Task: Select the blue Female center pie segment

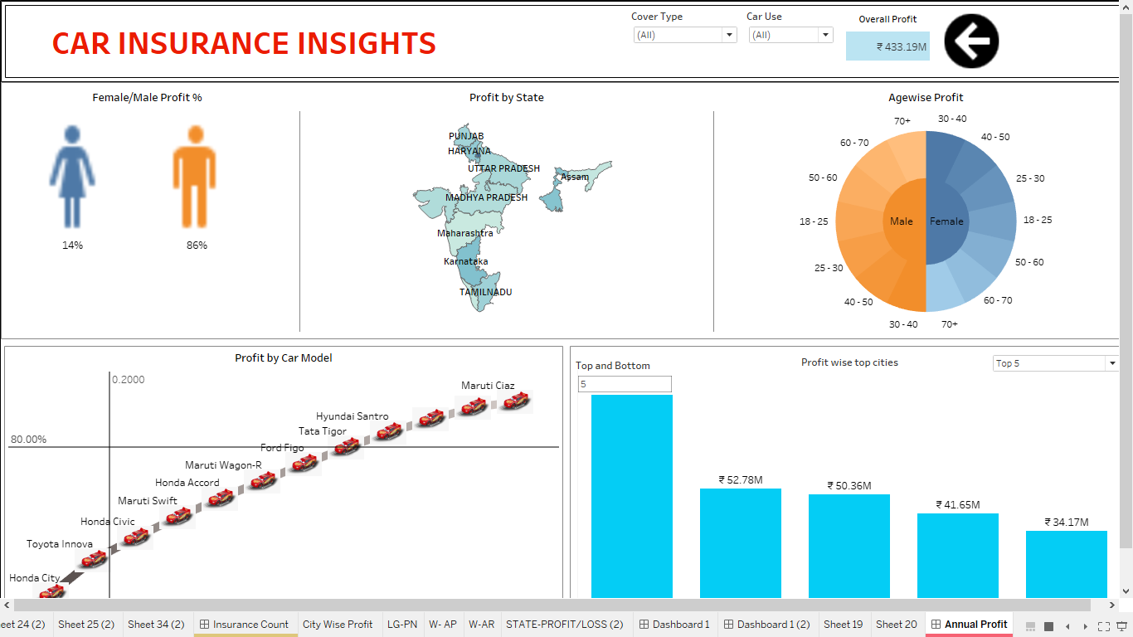Action: click(946, 221)
